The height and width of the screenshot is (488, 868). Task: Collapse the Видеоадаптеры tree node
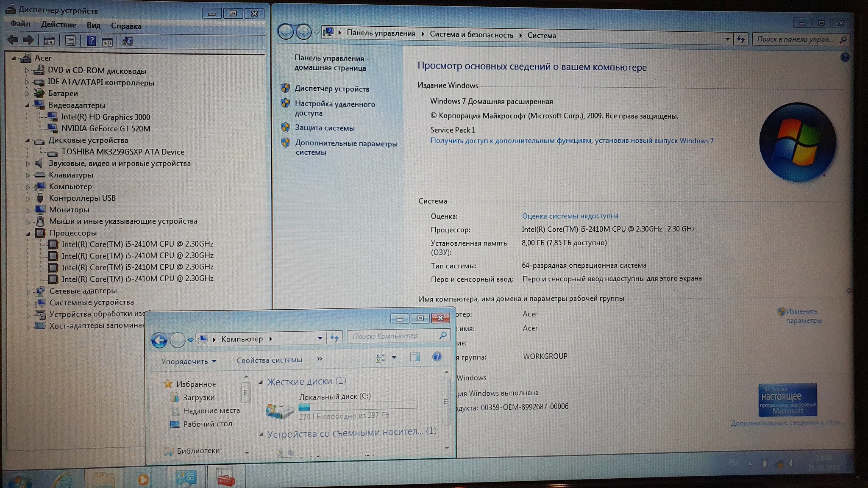pyautogui.click(x=28, y=105)
